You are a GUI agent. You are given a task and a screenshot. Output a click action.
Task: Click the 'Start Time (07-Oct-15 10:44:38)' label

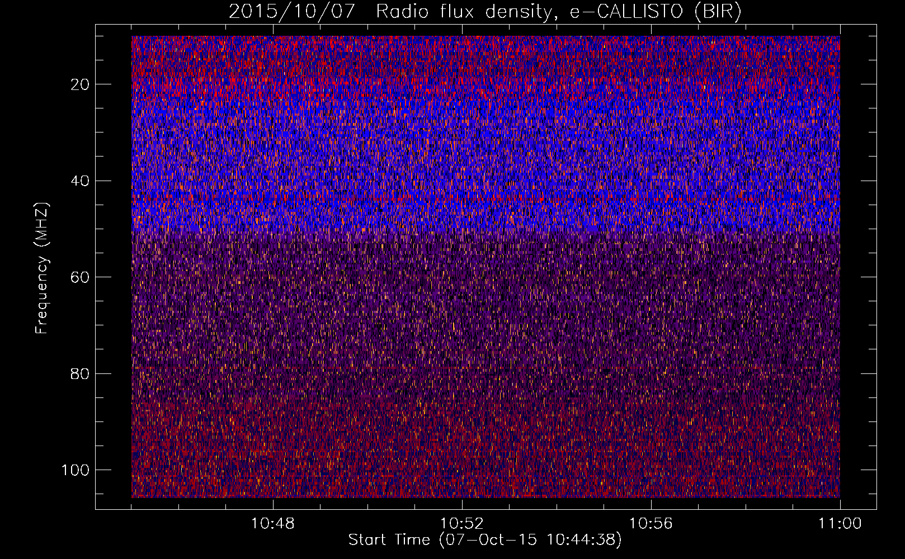485,540
